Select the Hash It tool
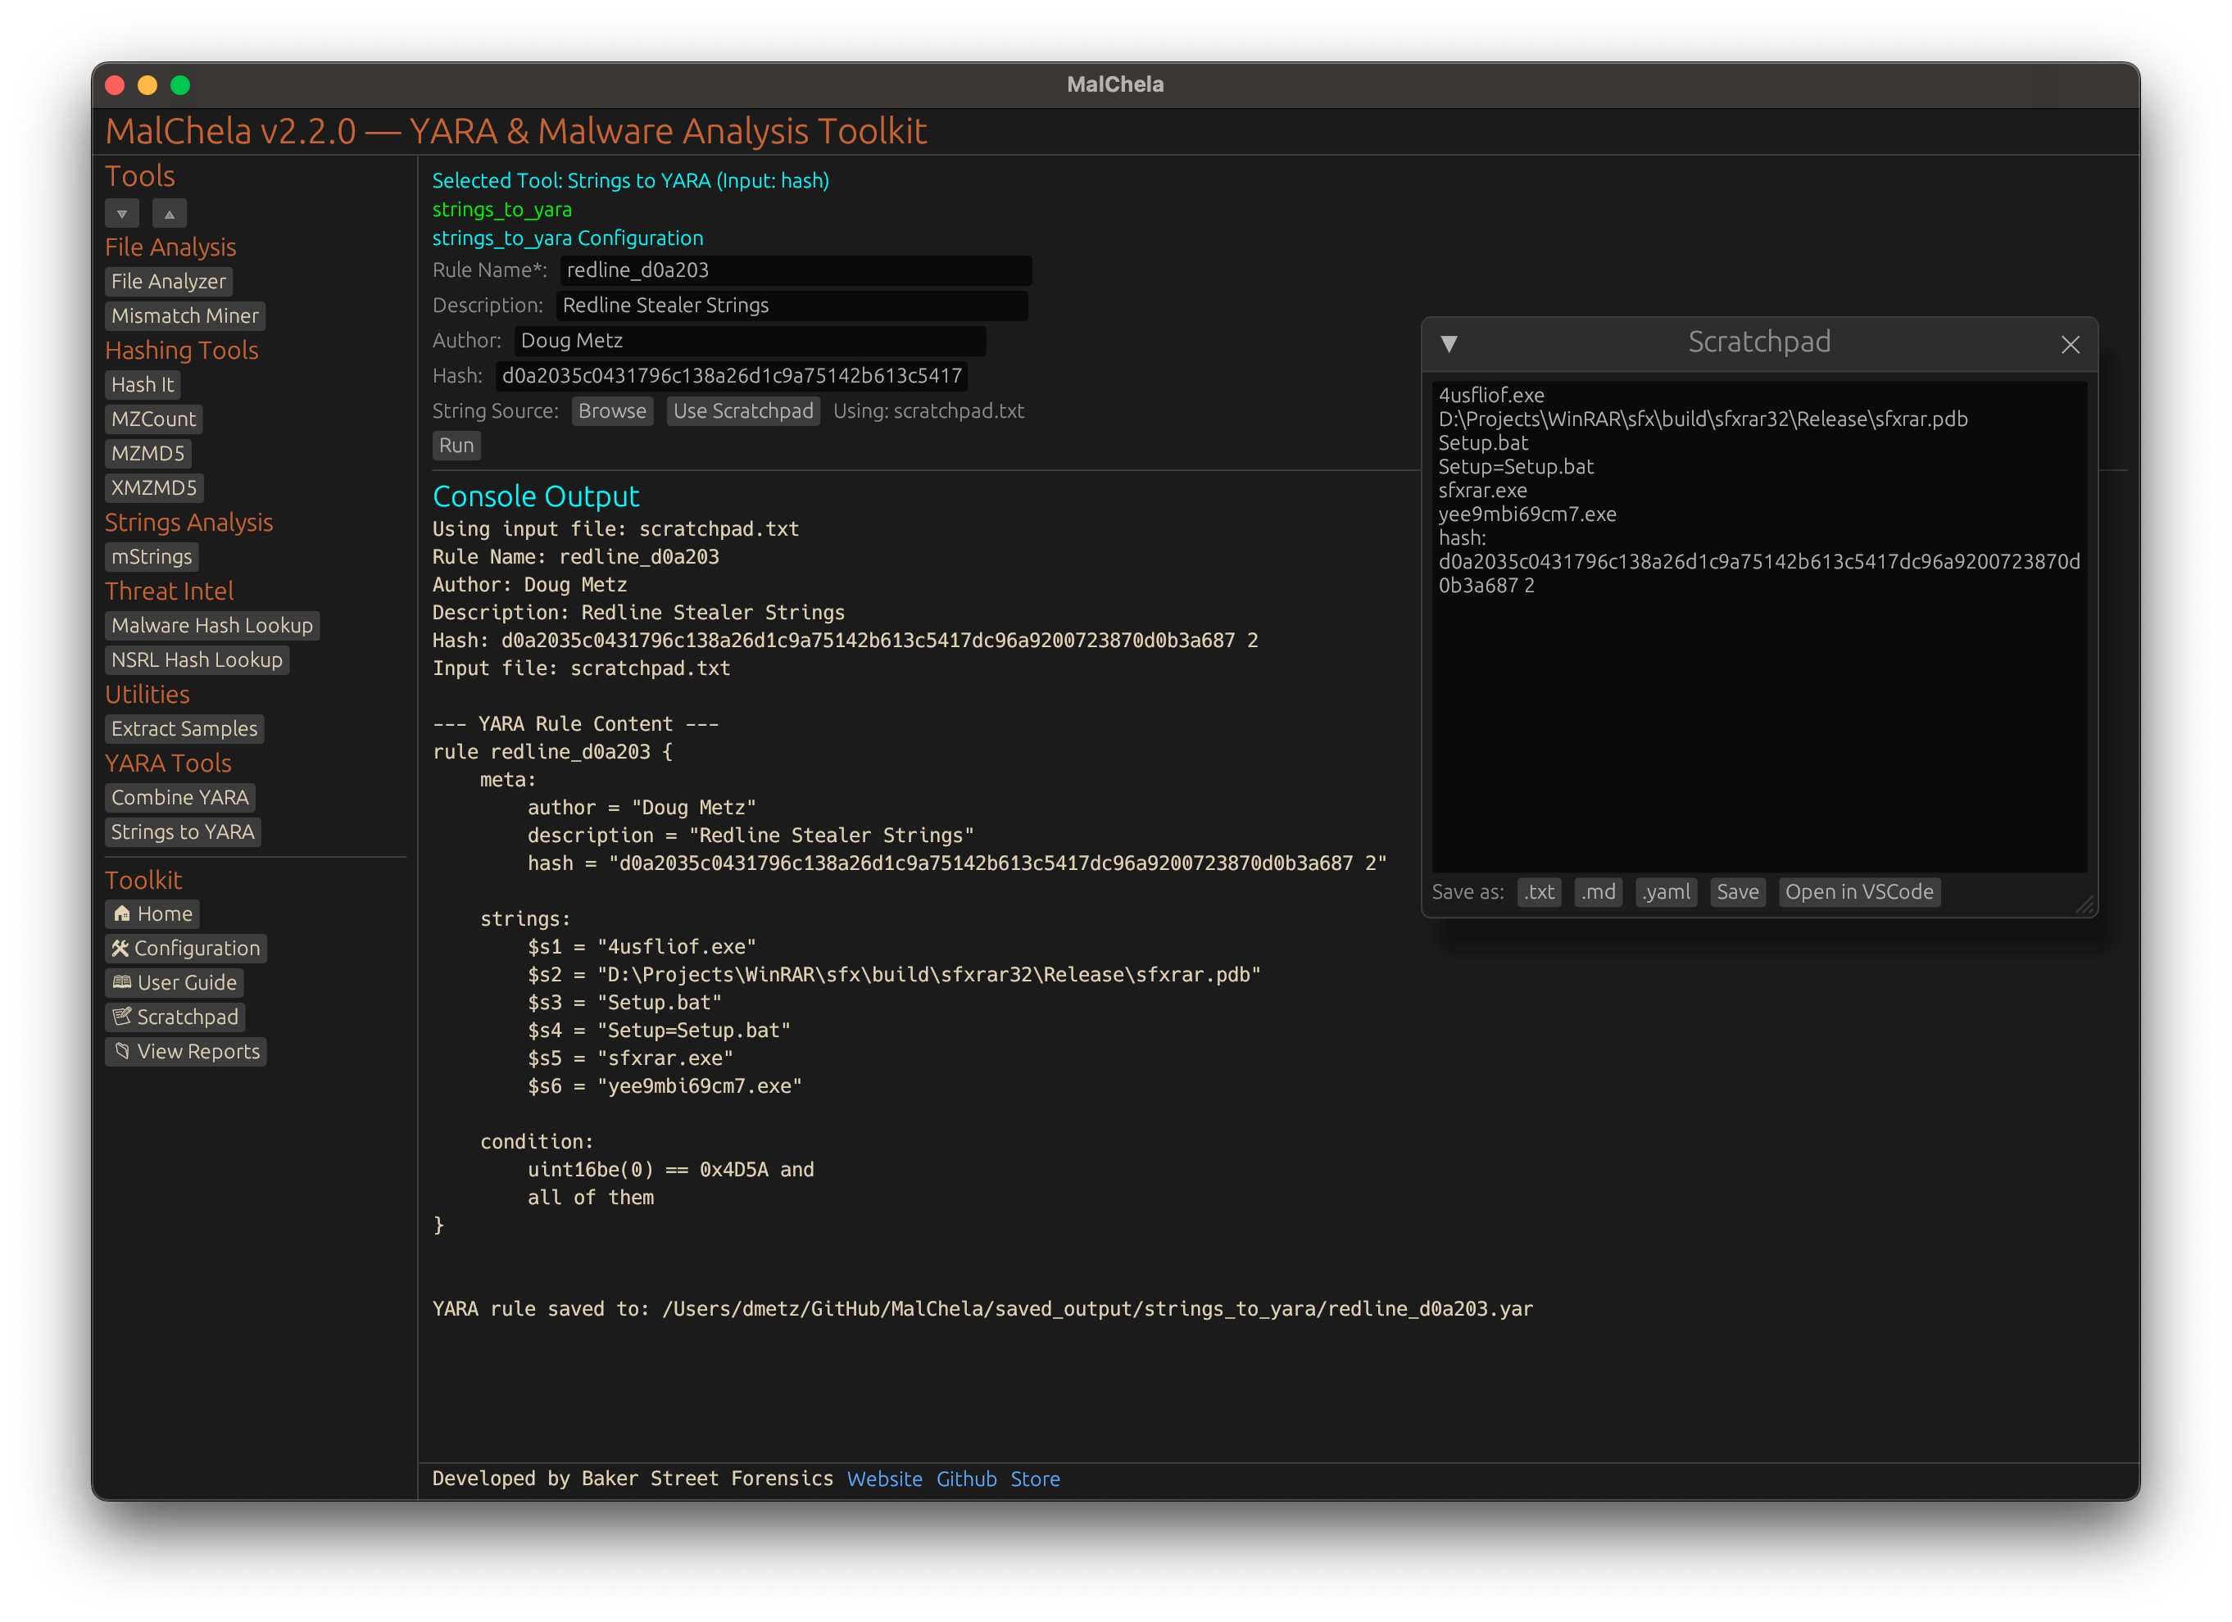The height and width of the screenshot is (1622, 2232). tap(143, 384)
